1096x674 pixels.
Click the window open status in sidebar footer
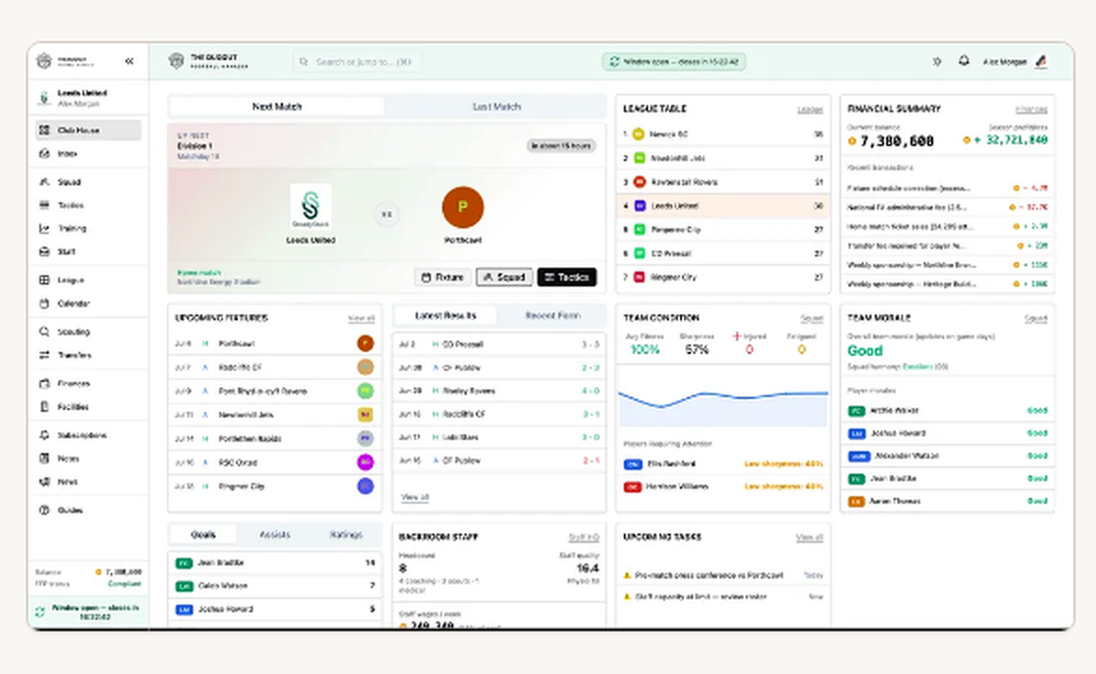[88, 612]
